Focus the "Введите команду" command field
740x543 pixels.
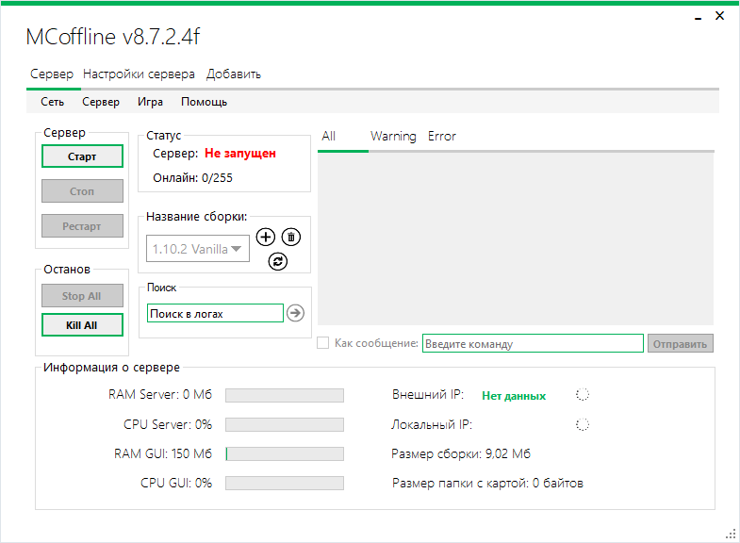pyautogui.click(x=532, y=344)
